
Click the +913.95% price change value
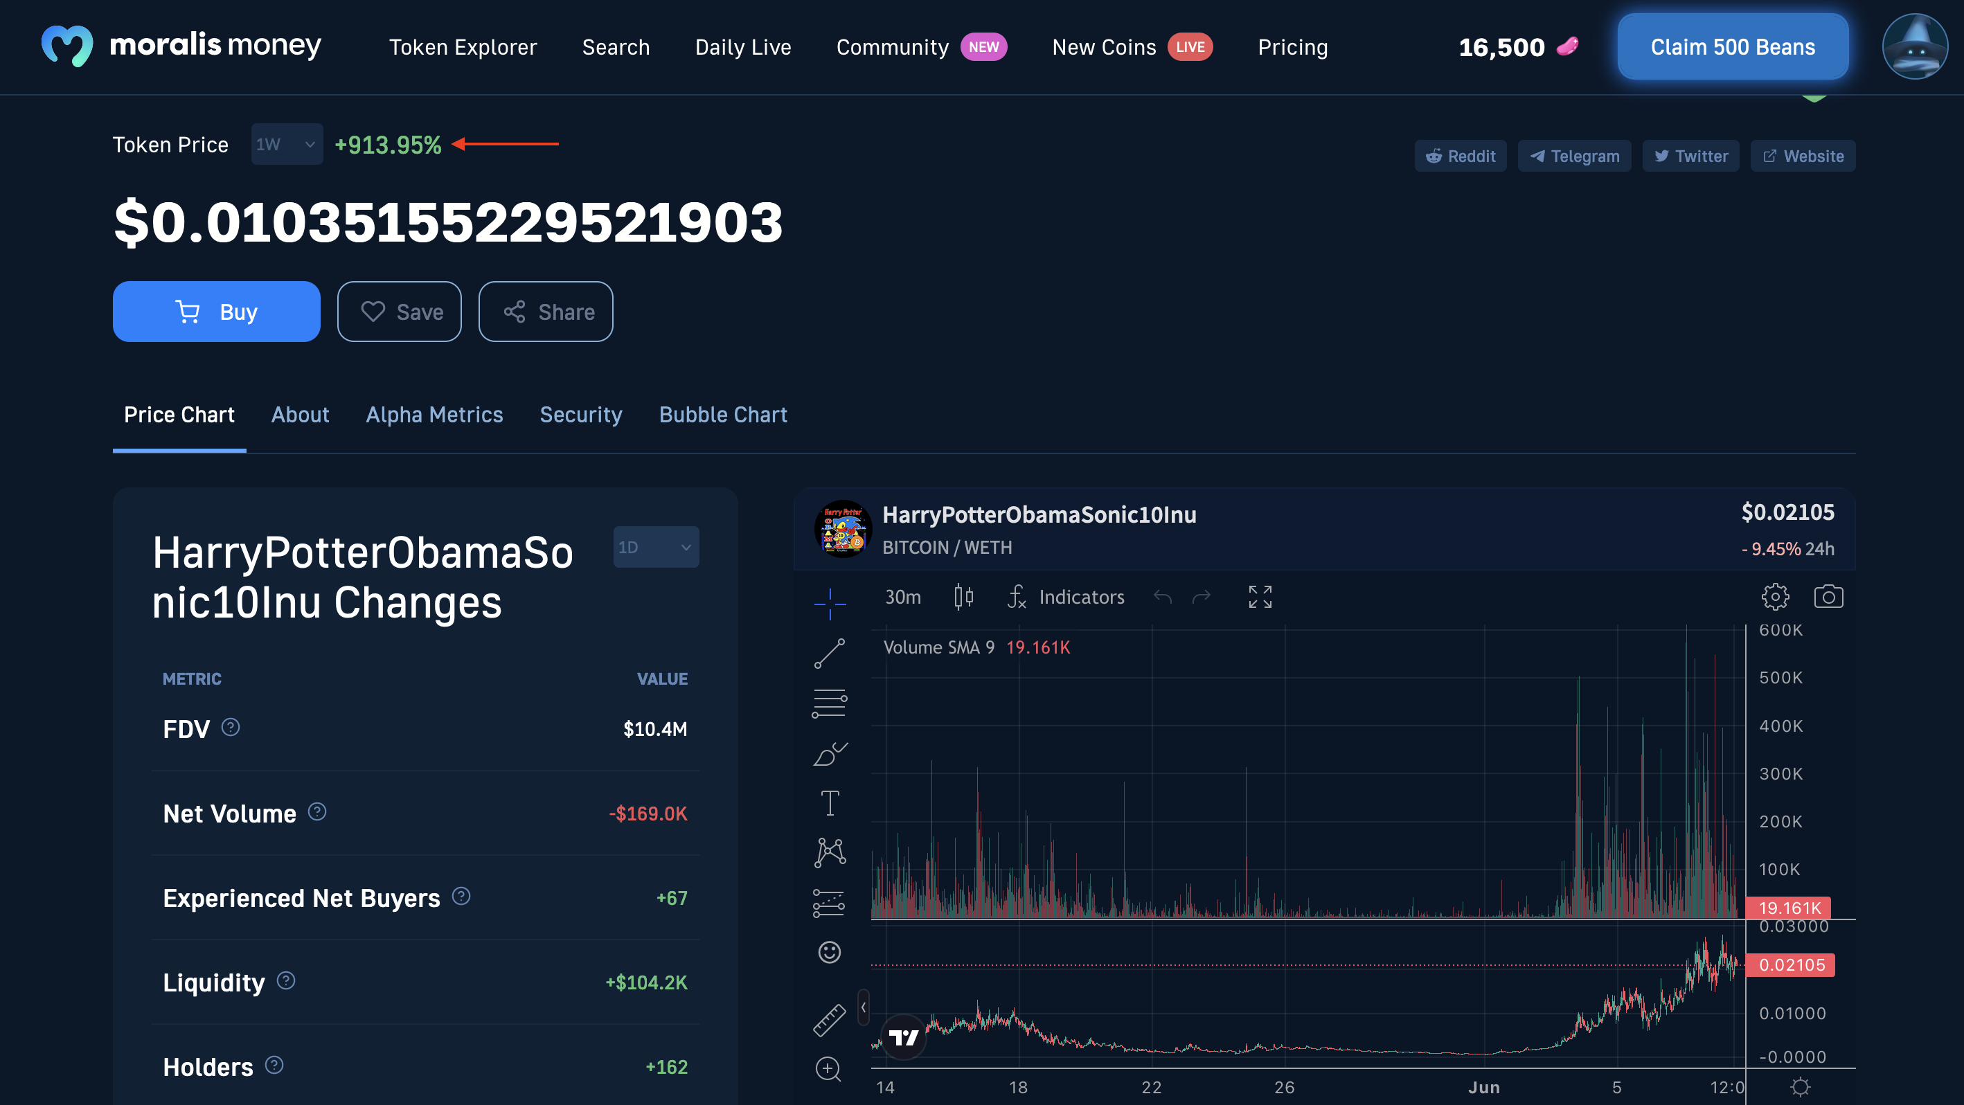(388, 145)
